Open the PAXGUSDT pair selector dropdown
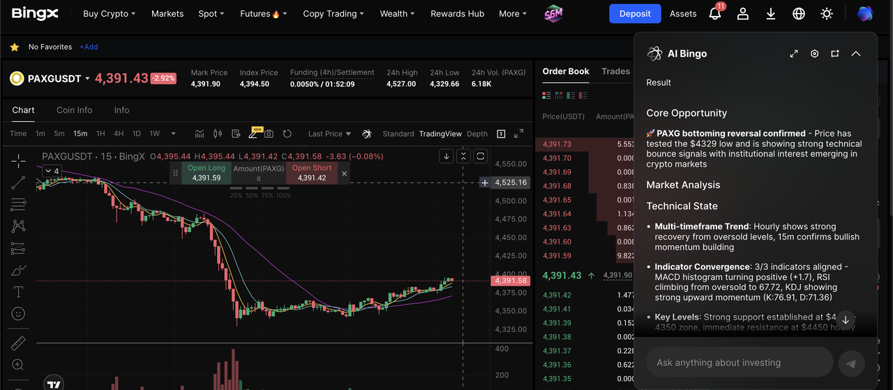893x390 pixels. click(87, 79)
